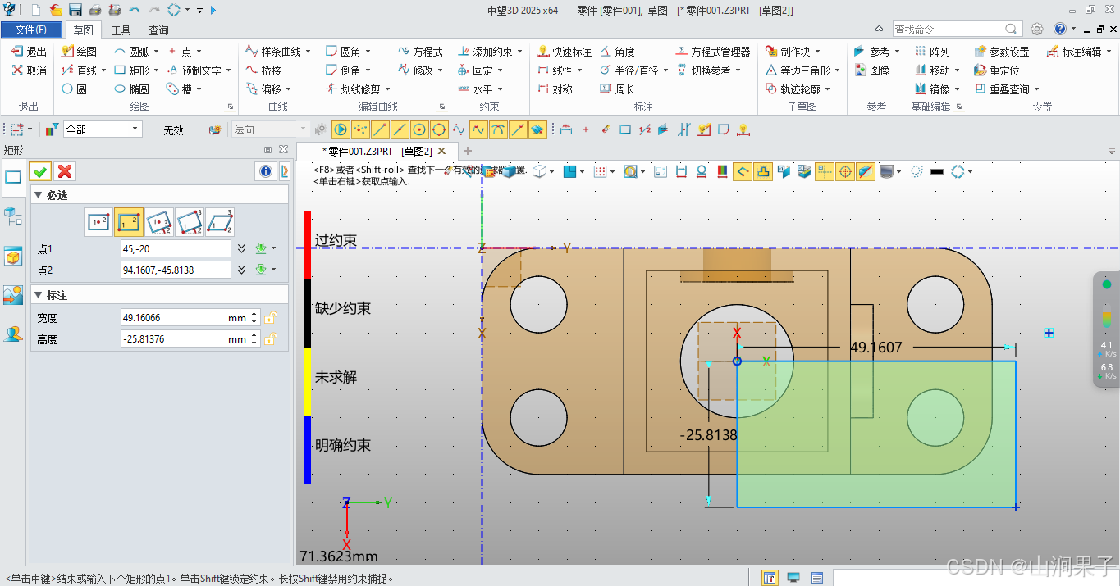Click the eraser tool icon in toolbar
This screenshot has width=1120, height=586.
click(606, 129)
